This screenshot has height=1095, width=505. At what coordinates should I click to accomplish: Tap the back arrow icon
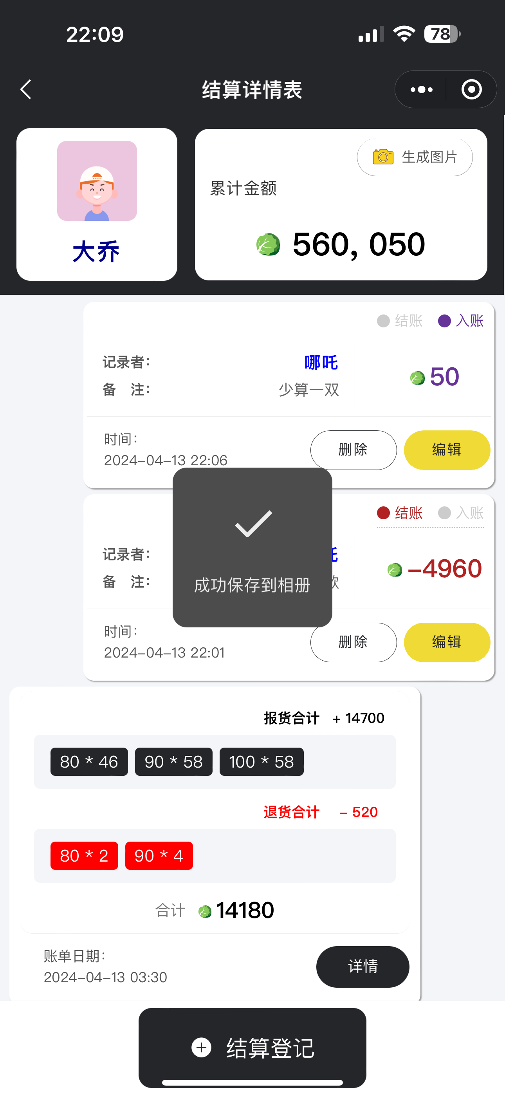coord(26,90)
